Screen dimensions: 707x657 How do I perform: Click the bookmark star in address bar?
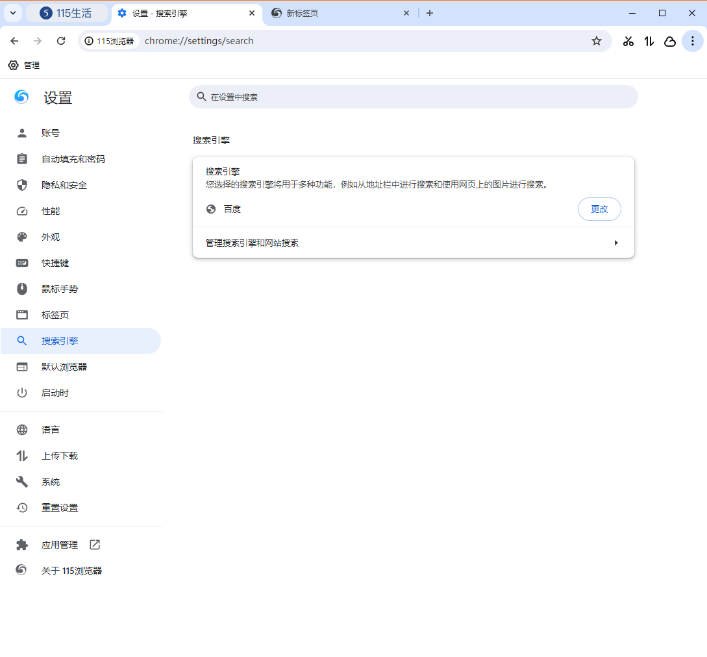(596, 41)
